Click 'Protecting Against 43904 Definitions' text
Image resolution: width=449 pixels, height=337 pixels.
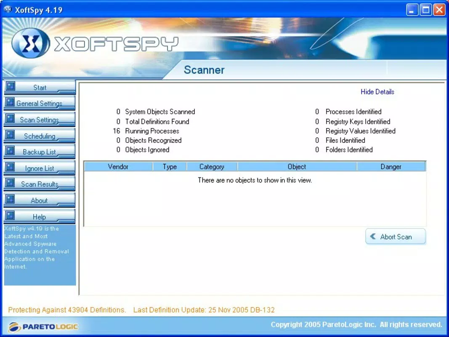tap(67, 310)
